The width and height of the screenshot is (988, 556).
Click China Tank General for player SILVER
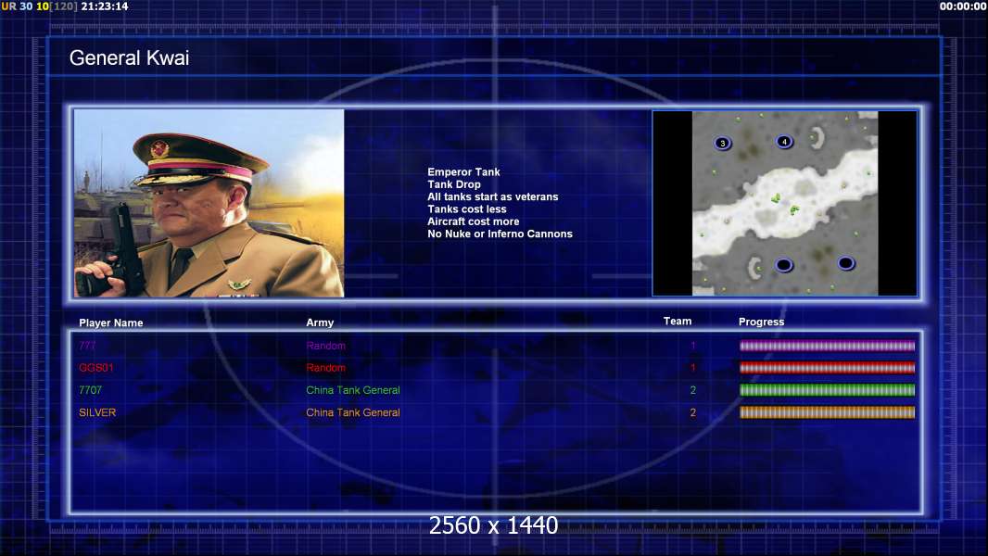coord(353,412)
